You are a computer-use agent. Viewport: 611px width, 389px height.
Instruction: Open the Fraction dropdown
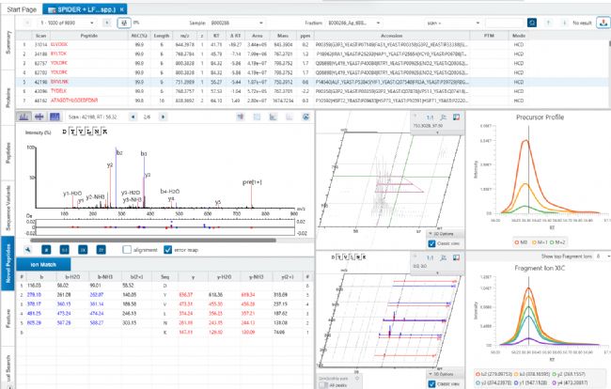353,23
